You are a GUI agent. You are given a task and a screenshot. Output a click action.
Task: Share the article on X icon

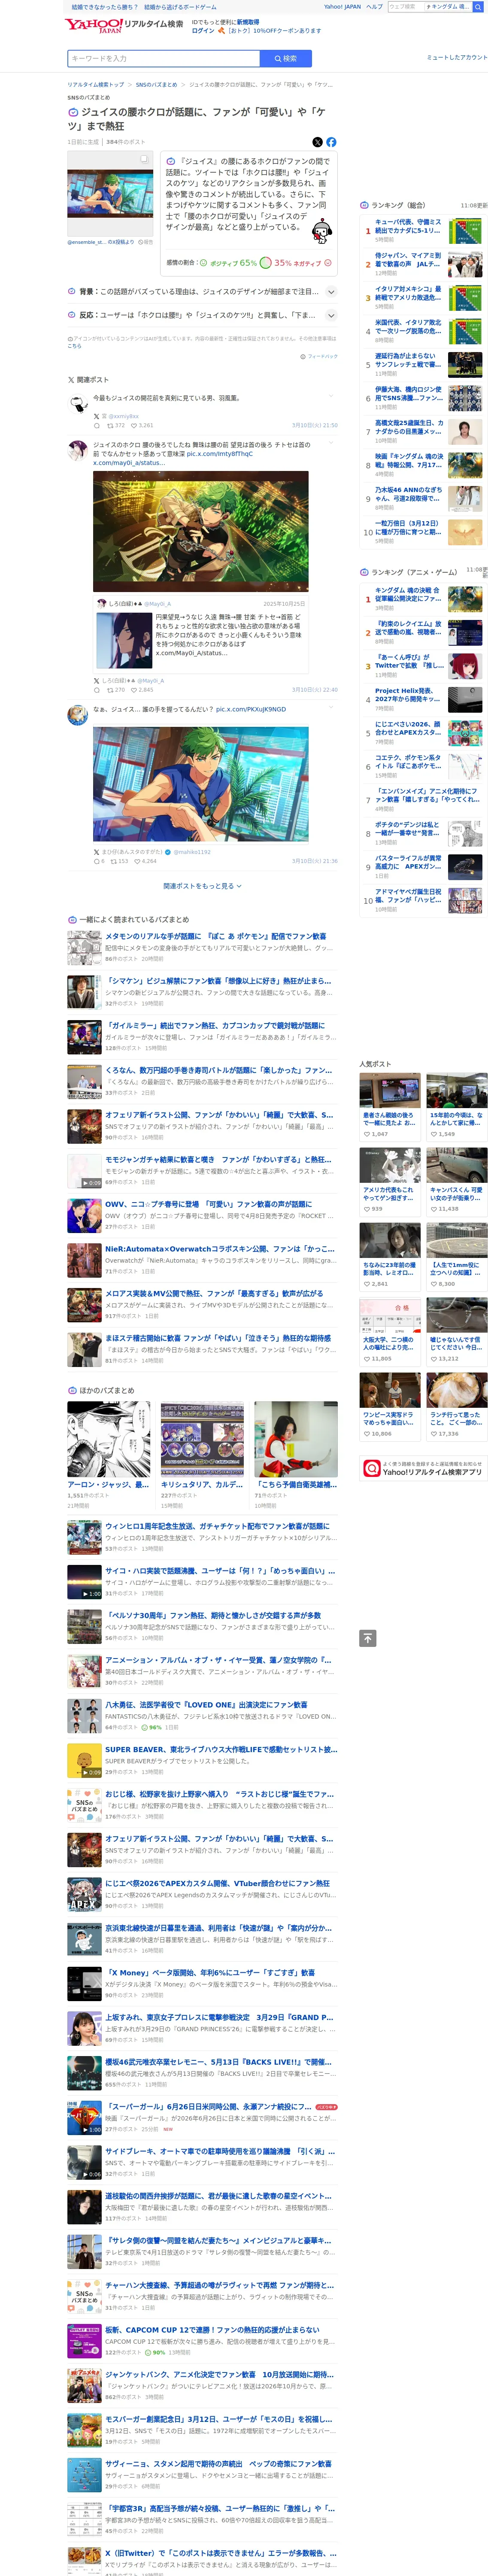pos(317,142)
